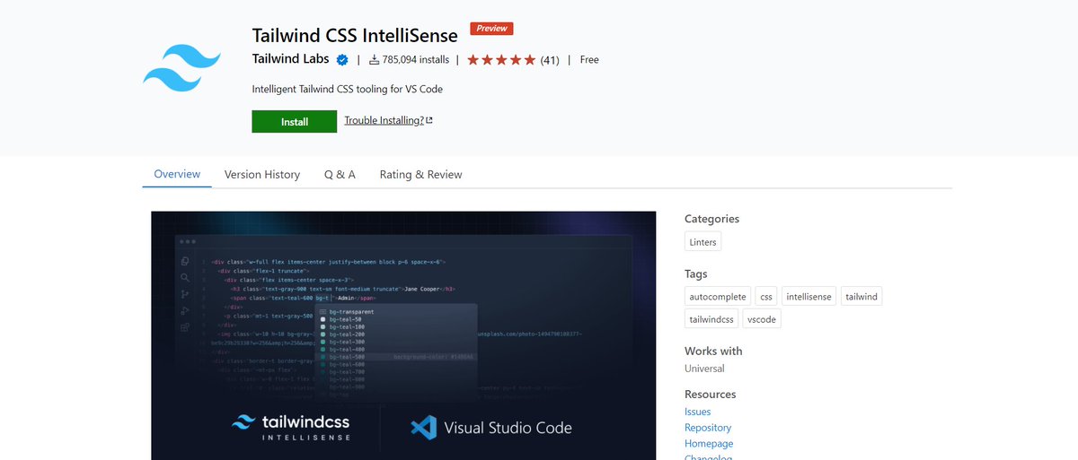Click the Works with heading
This screenshot has height=460, width=1078.
pyautogui.click(x=713, y=352)
